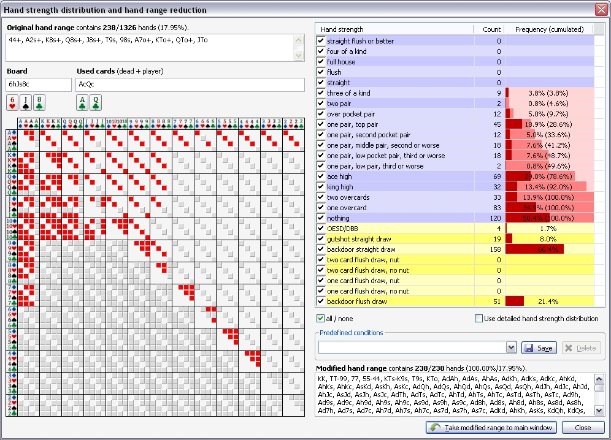Screen dimensions: 611x440
Task: Uncheck the 'backdoor flush draw' checkbox
Action: tap(321, 301)
